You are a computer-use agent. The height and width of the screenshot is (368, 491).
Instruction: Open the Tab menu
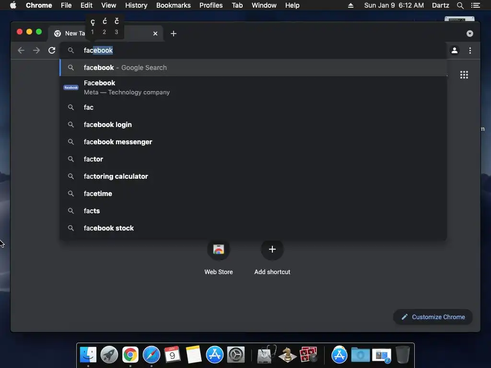(x=237, y=5)
